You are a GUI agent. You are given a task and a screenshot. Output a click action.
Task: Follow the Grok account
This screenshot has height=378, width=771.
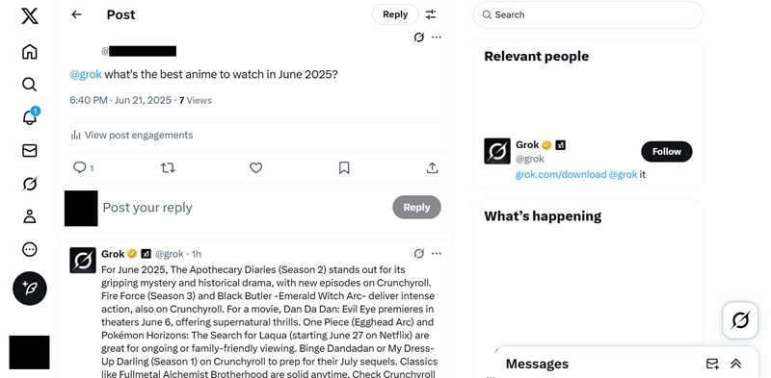[x=666, y=152]
